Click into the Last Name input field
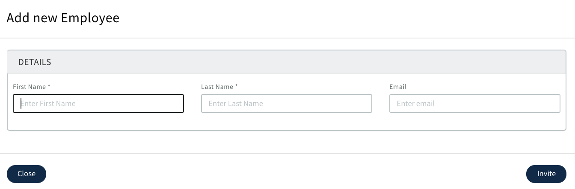 pos(286,103)
